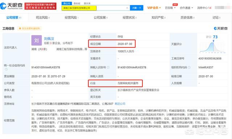232x139 pixels.
Task: Click the score value 73
Action: click(215, 37)
